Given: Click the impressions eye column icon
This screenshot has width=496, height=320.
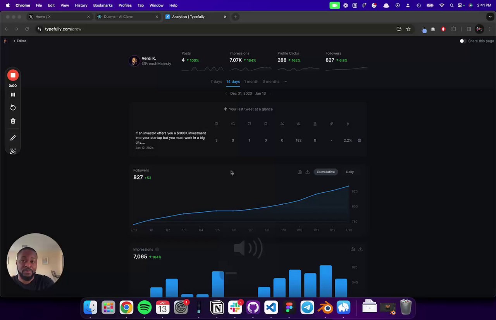Looking at the screenshot, I should click(298, 124).
